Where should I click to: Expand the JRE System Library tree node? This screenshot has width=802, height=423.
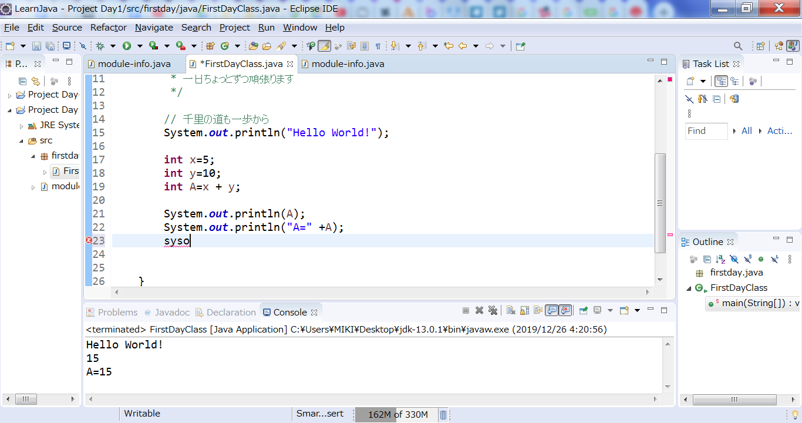(22, 126)
